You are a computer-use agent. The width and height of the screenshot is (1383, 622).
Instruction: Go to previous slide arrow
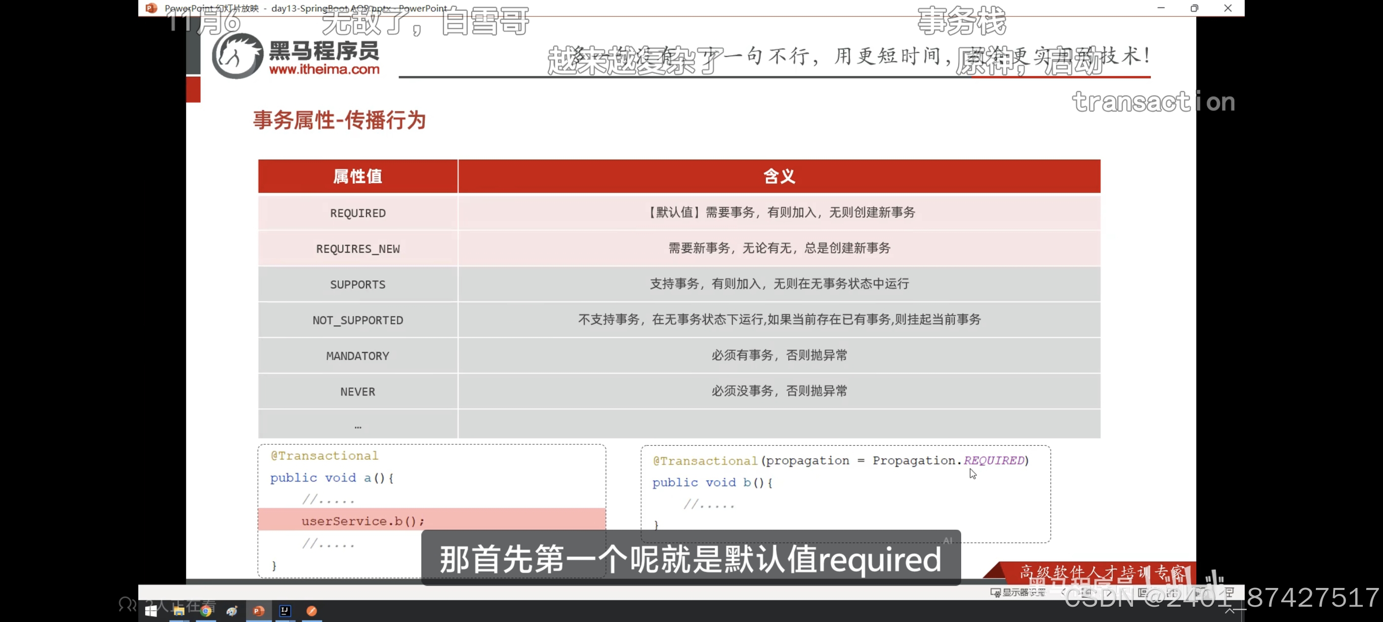tap(1063, 592)
